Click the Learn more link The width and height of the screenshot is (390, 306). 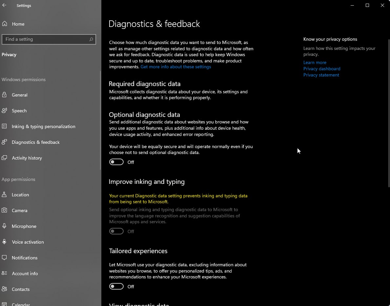click(x=315, y=62)
